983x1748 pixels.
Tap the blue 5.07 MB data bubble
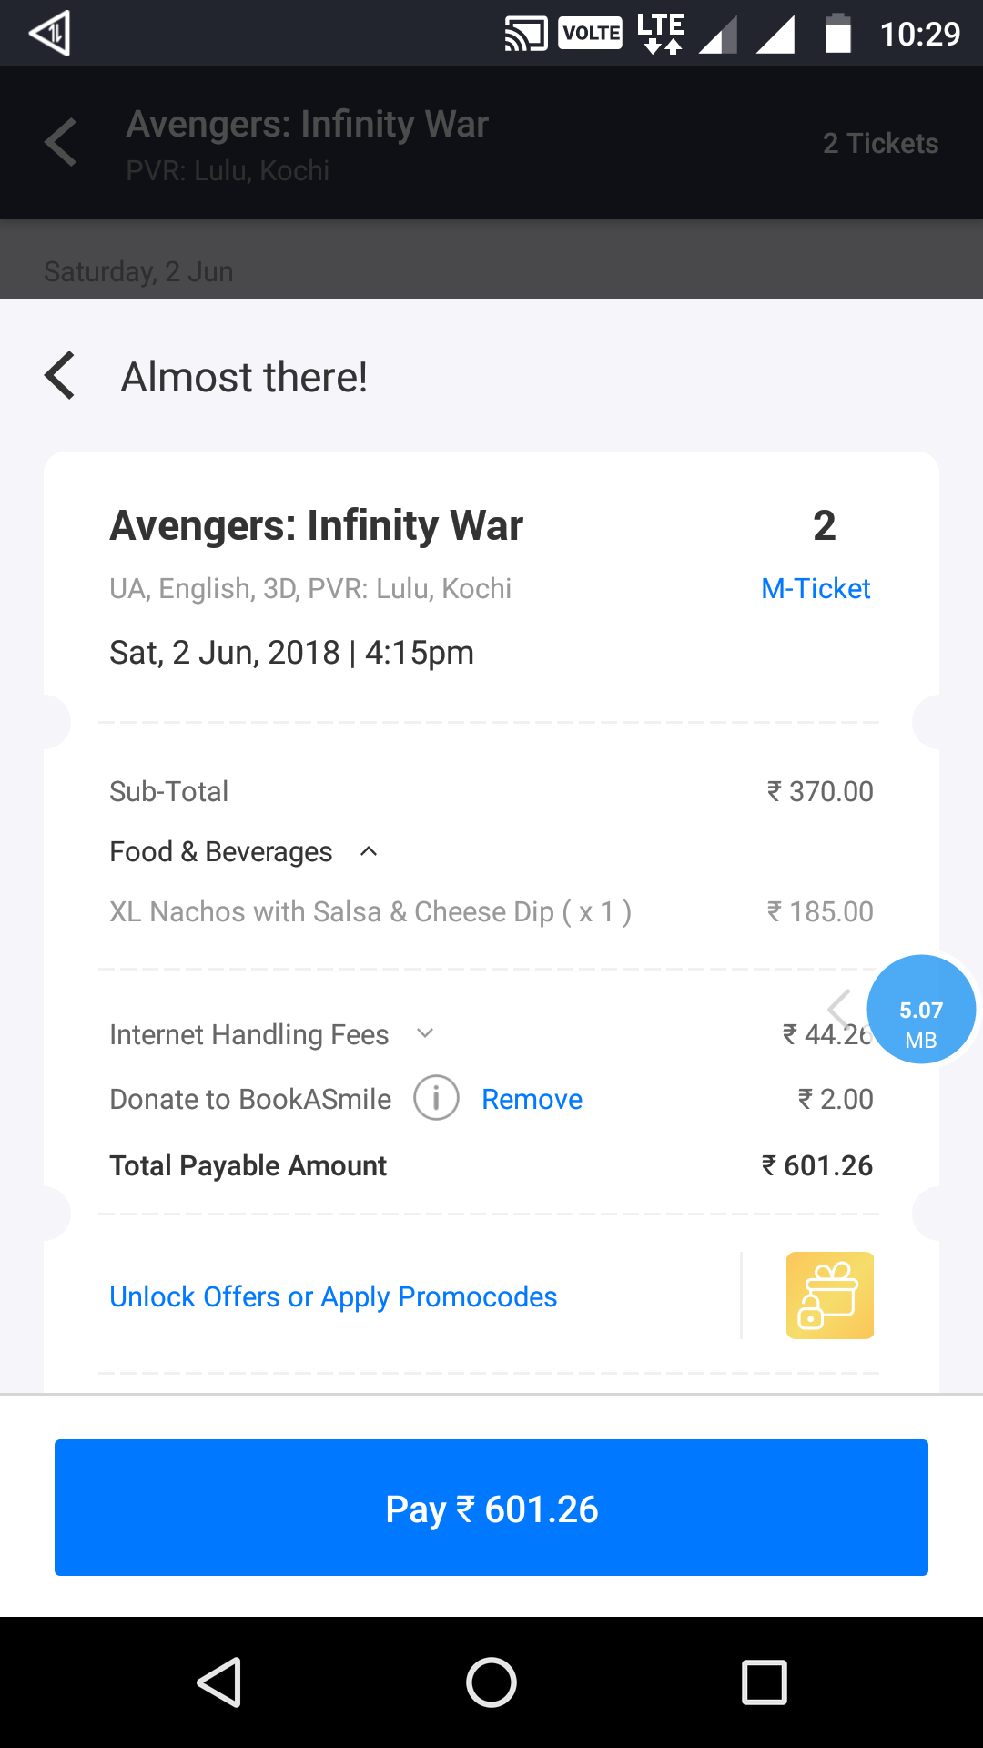click(x=921, y=1010)
